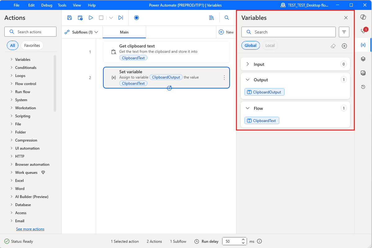Image resolution: width=372 pixels, height=248 pixels.
Task: Open the Images sidebar icon
Action: click(x=363, y=73)
